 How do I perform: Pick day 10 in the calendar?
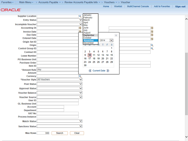90,55
